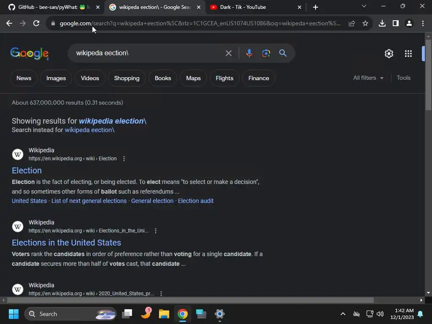The width and height of the screenshot is (432, 324).
Task: Go to Google homepage via logo
Action: [30, 54]
